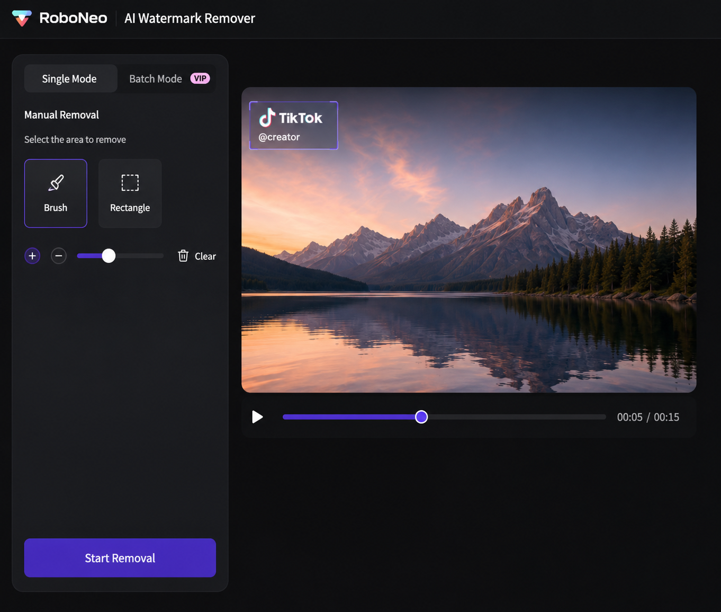
Task: Click the mountain video preview frame
Action: point(469,240)
